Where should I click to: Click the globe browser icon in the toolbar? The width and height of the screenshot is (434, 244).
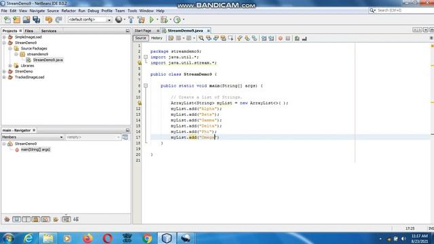tap(119, 20)
